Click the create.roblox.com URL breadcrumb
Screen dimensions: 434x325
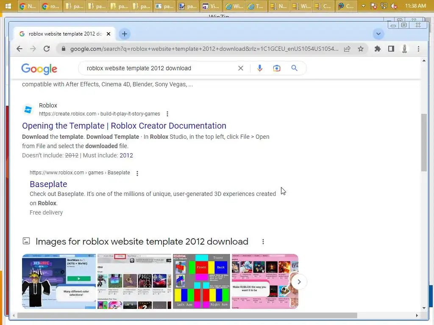point(99,114)
